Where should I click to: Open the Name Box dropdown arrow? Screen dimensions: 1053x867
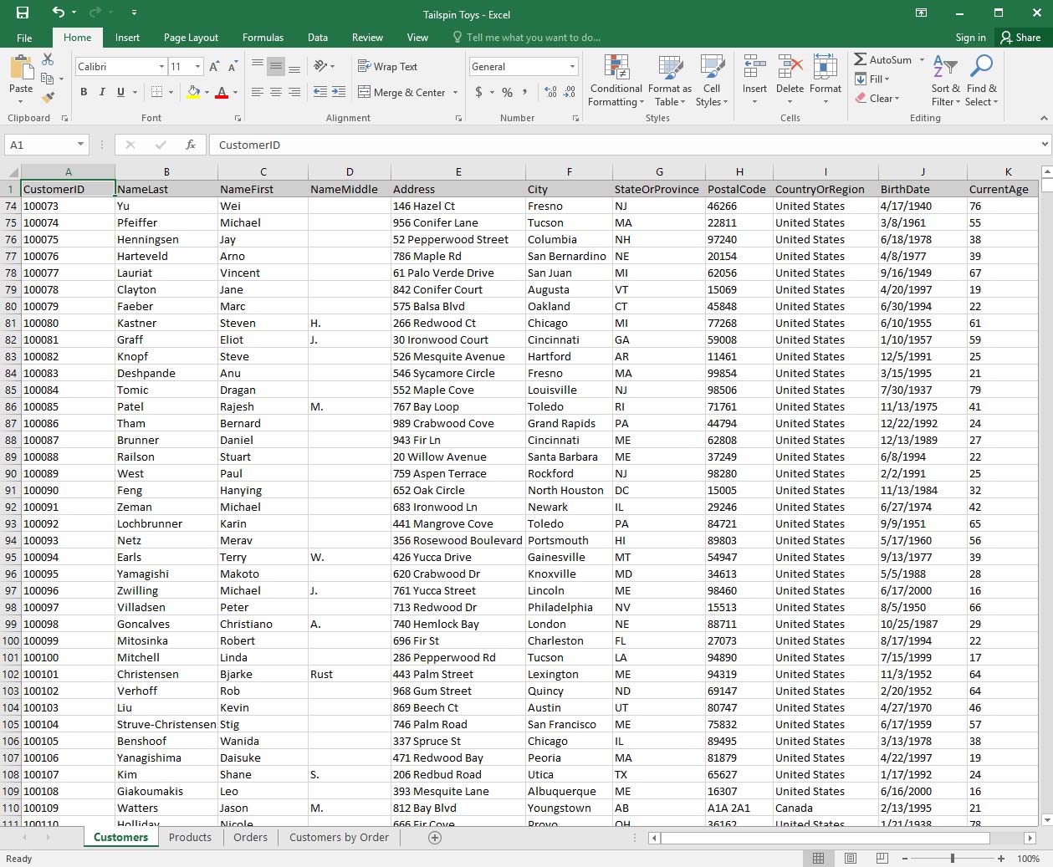[80, 145]
